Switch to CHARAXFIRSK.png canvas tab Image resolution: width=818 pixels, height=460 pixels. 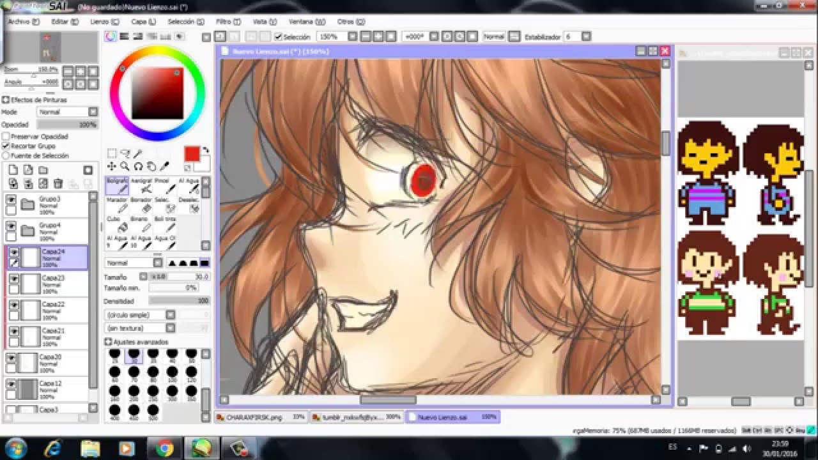(x=260, y=417)
